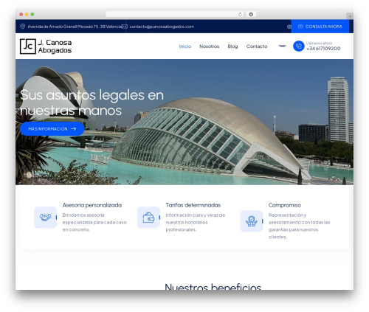Viewport: 369px width, 312px height.
Task: Click the Asesoría personalizada heading
Action: tap(92, 205)
